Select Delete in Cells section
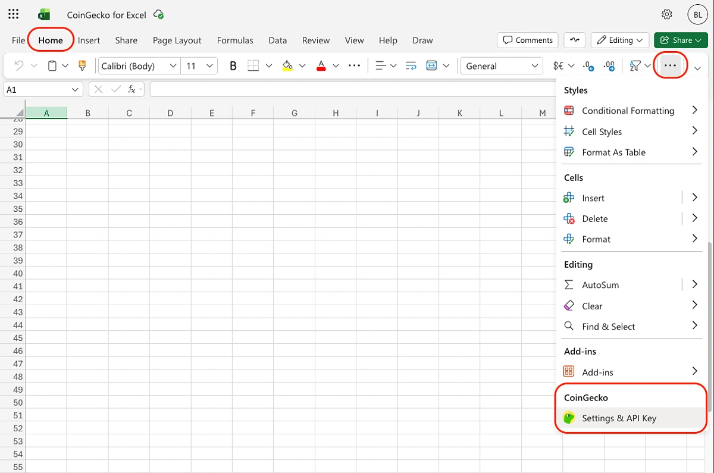The width and height of the screenshot is (714, 473). pyautogui.click(x=619, y=218)
